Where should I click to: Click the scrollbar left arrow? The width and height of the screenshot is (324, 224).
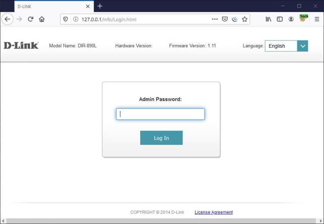[x=3, y=221]
